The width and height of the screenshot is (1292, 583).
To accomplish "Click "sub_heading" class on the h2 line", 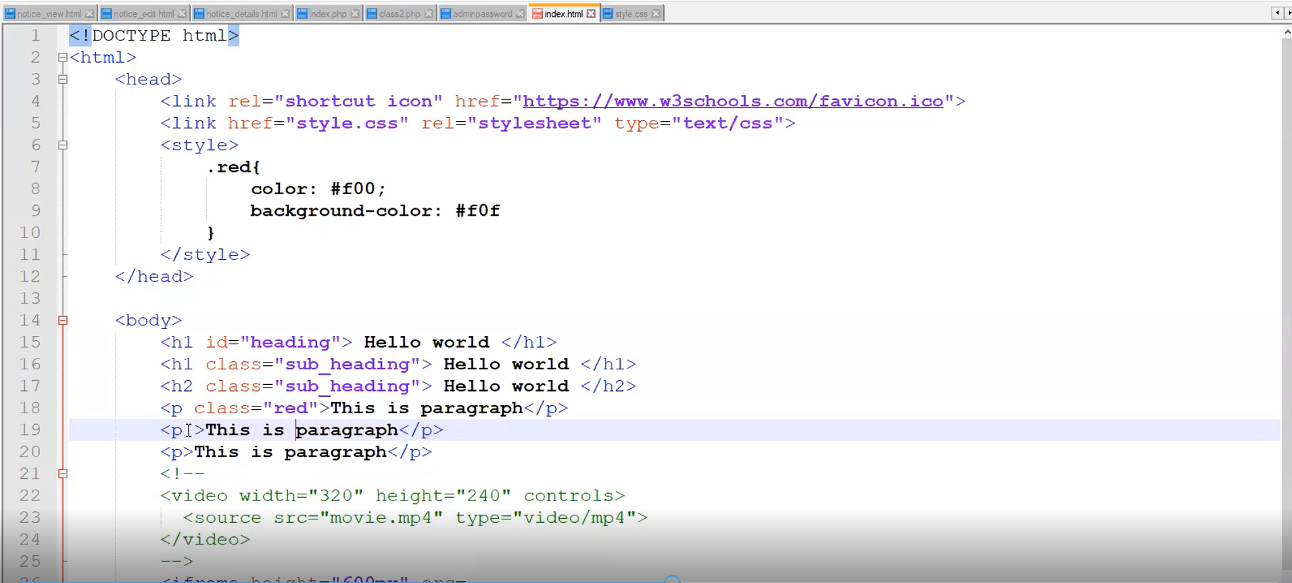I will (x=348, y=386).
